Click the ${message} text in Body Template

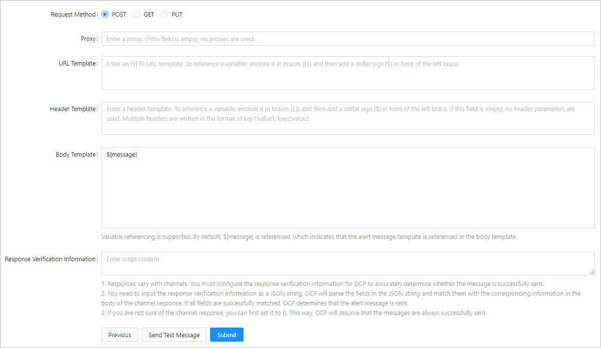(x=122, y=155)
